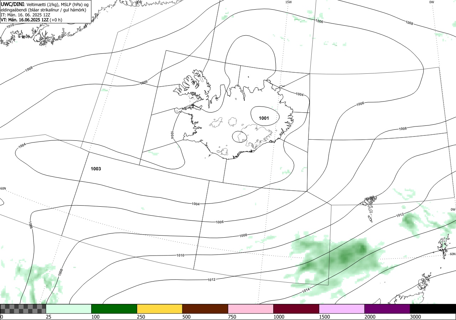Viewport: 456px width, 320px height.
Task: Click the legend value label 2000
Action: tap(370, 317)
